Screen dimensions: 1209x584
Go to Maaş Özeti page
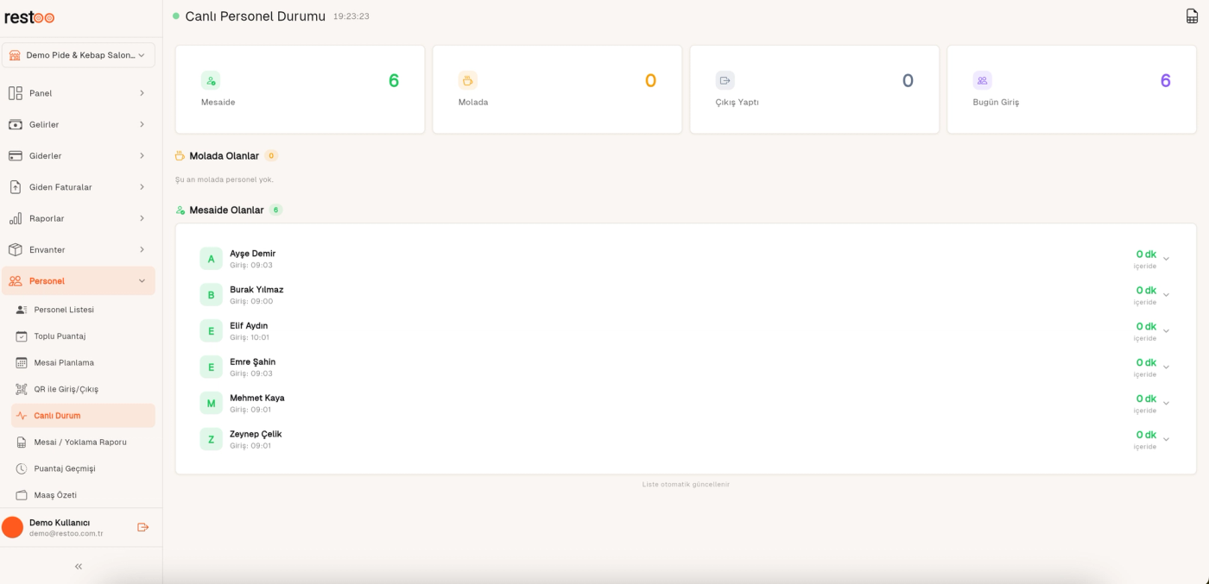click(x=83, y=495)
